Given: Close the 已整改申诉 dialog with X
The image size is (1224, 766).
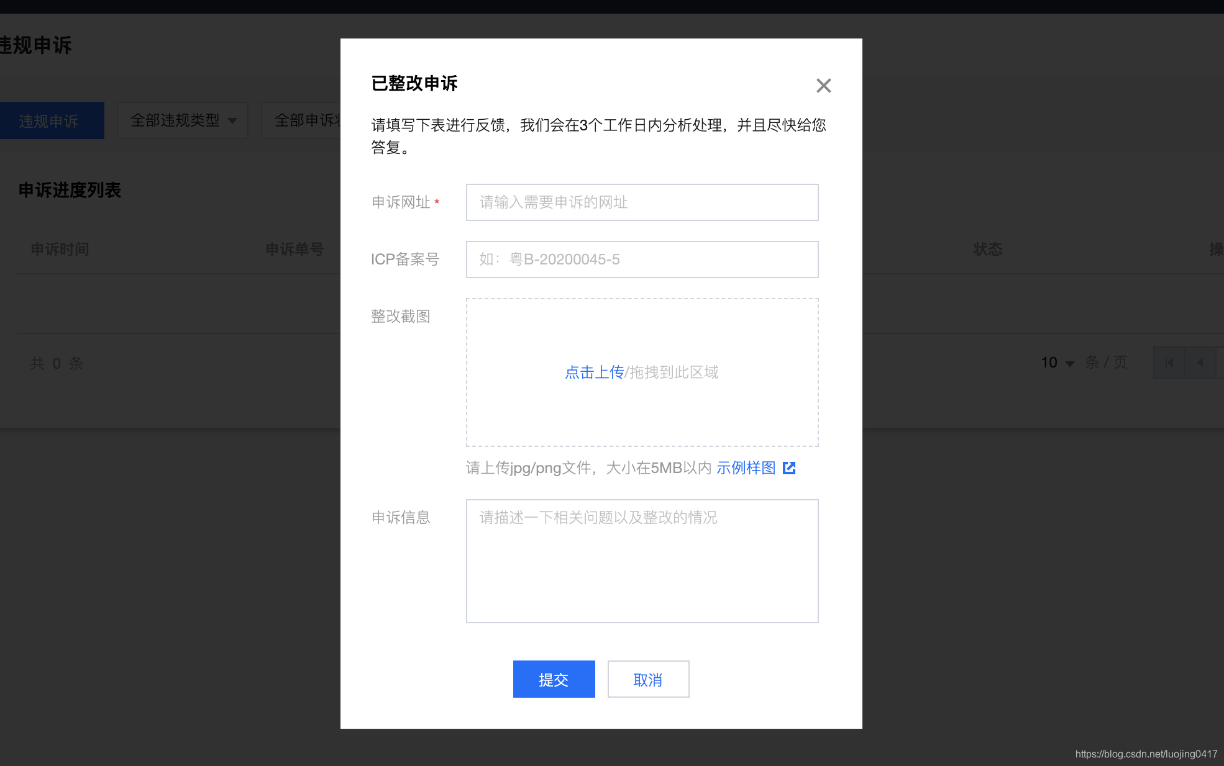Looking at the screenshot, I should point(823,86).
